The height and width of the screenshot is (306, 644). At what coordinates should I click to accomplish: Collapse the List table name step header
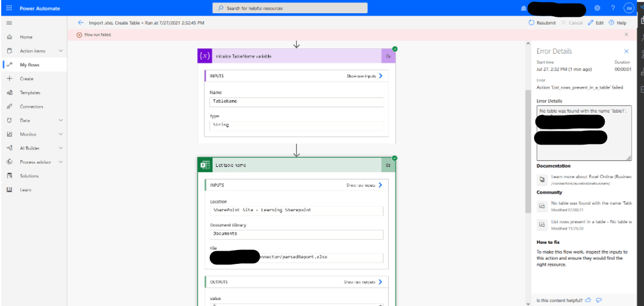pos(297,165)
